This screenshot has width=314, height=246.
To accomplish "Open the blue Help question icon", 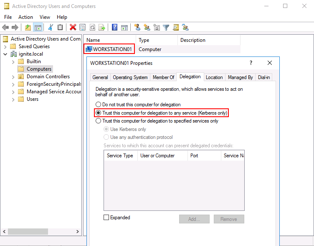I will (x=114, y=27).
